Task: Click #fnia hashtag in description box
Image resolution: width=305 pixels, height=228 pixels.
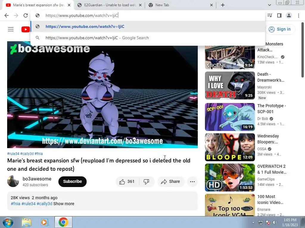Action: pos(15,204)
